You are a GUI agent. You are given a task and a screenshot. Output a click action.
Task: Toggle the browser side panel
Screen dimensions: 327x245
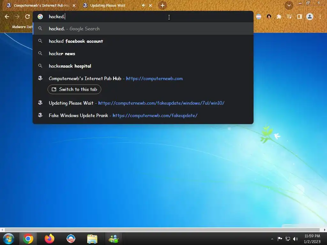tap(300, 17)
